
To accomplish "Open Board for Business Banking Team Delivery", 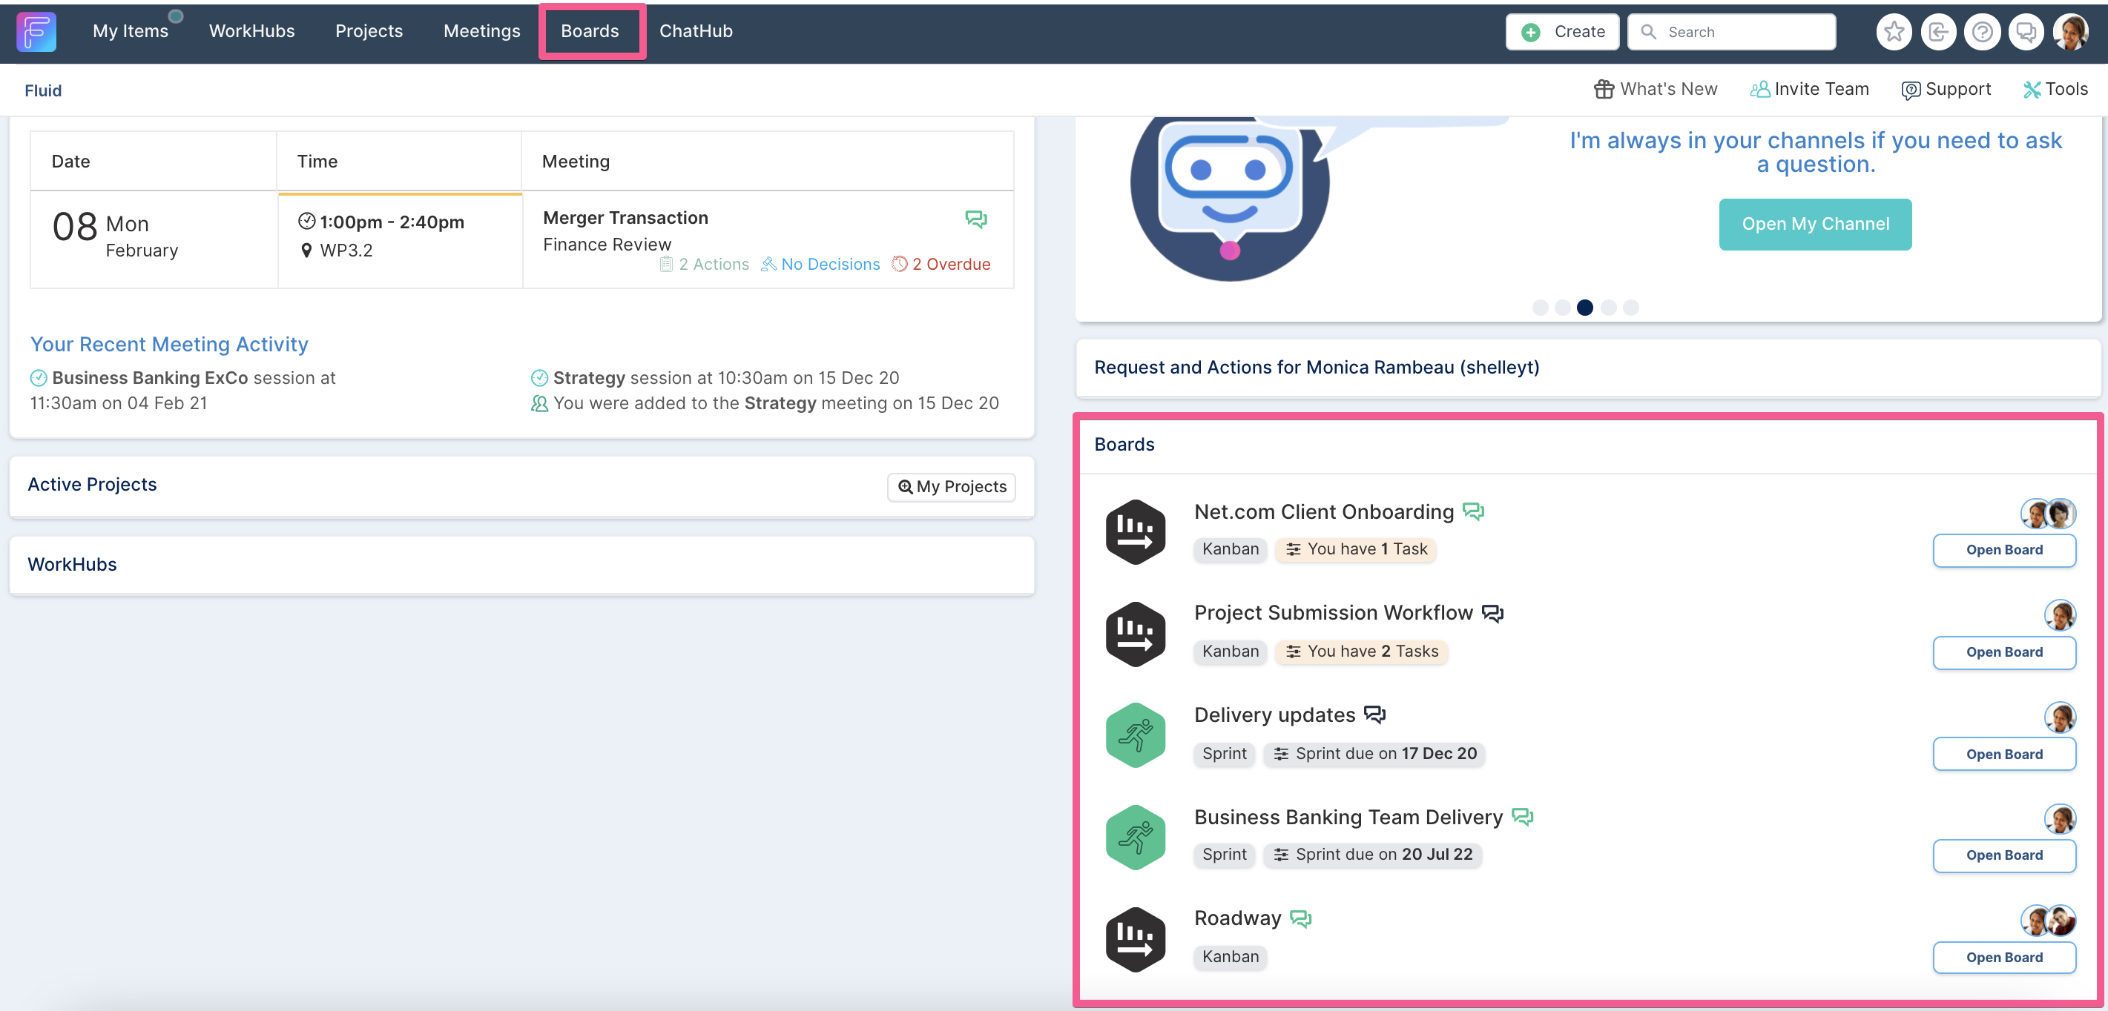I will click(2004, 855).
